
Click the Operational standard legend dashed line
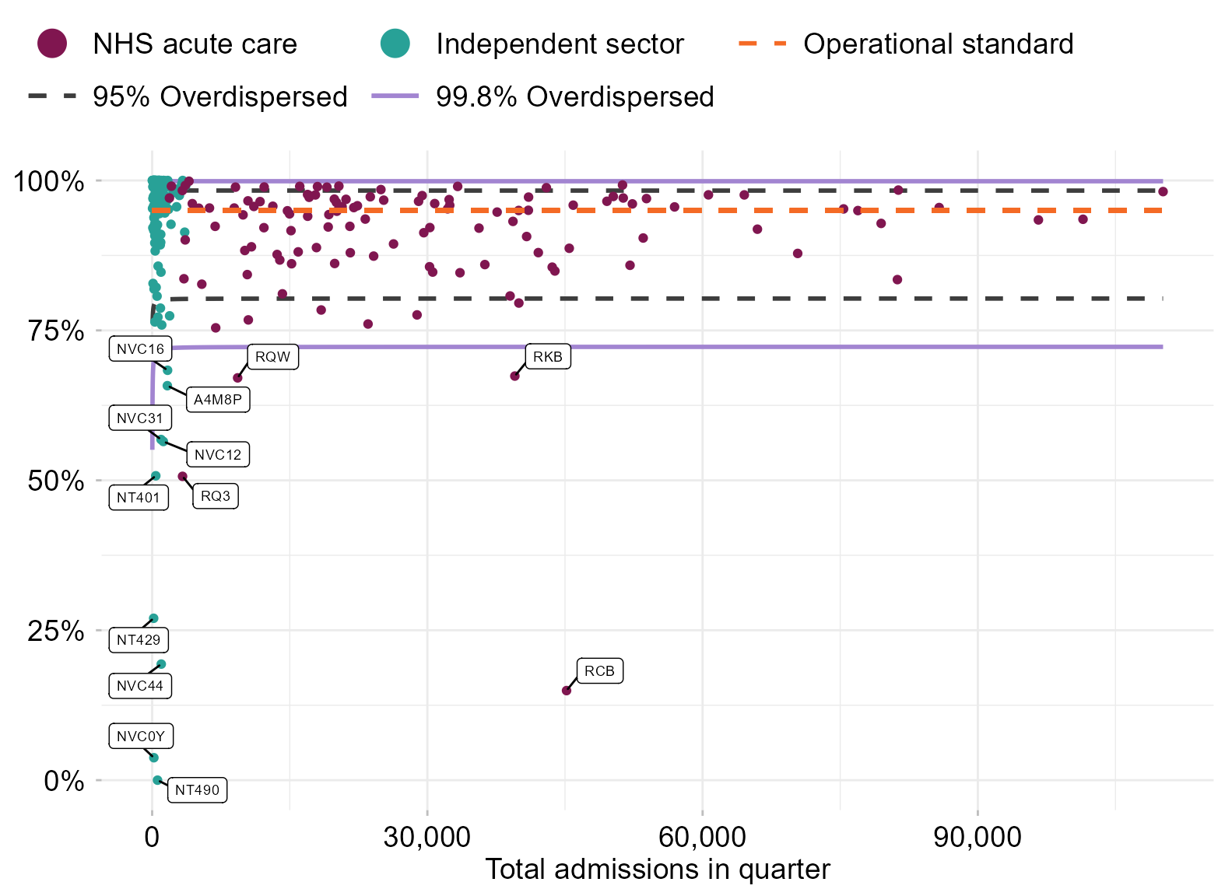click(762, 44)
